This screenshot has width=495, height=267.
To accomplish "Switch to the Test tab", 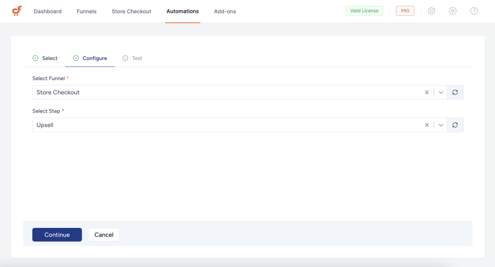I will point(133,58).
